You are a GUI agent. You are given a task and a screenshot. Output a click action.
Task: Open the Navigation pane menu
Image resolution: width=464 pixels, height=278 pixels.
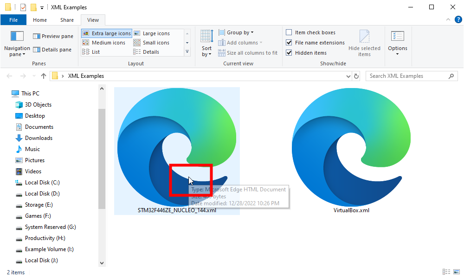pyautogui.click(x=17, y=43)
